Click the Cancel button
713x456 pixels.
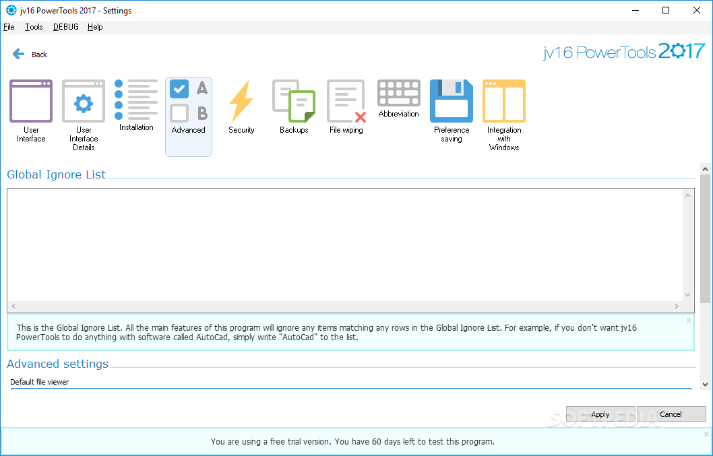click(671, 414)
